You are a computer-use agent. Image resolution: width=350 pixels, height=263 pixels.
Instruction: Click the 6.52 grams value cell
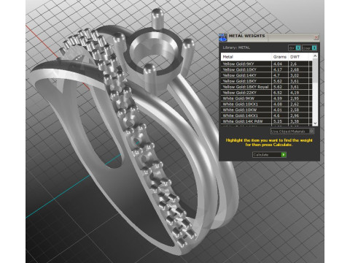point(280,93)
